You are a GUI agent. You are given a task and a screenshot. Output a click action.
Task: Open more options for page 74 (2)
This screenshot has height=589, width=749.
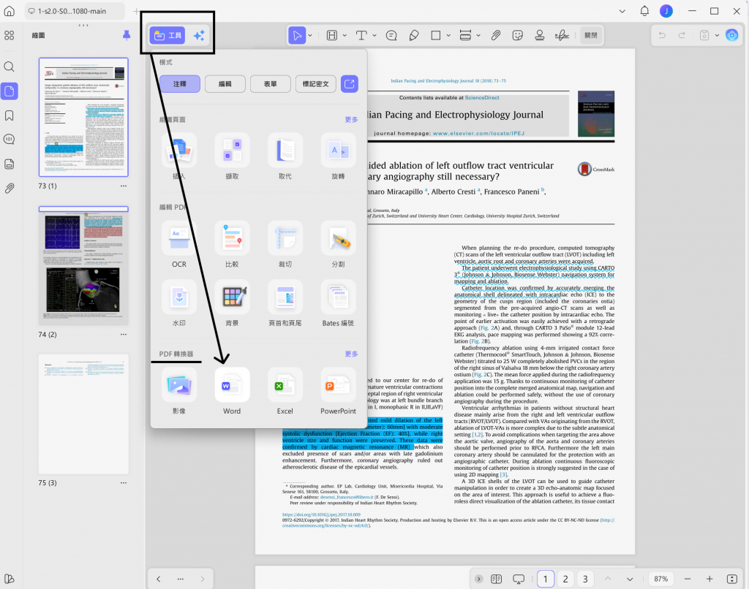pyautogui.click(x=124, y=335)
